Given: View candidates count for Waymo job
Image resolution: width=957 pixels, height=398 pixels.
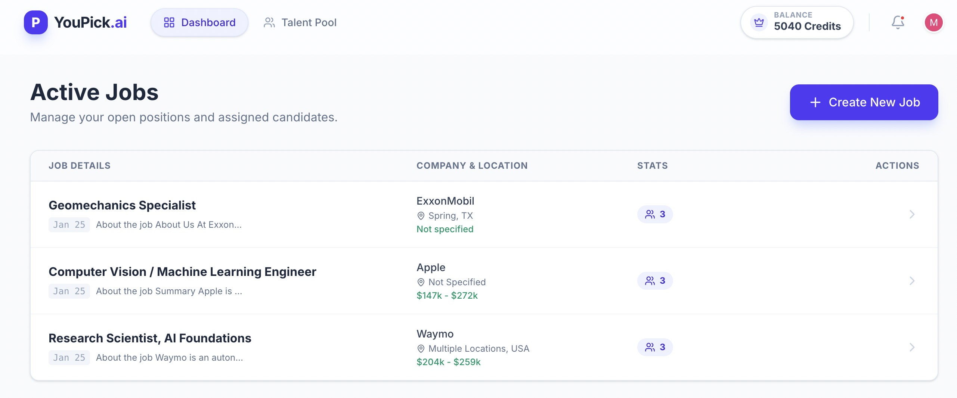Looking at the screenshot, I should 655,347.
